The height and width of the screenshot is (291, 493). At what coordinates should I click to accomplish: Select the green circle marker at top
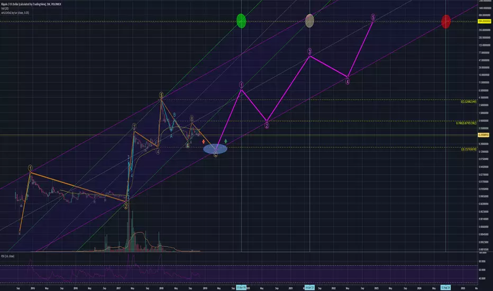241,21
